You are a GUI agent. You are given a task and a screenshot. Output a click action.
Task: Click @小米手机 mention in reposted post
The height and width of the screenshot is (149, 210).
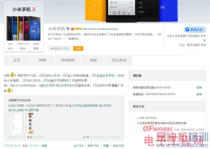(75, 106)
